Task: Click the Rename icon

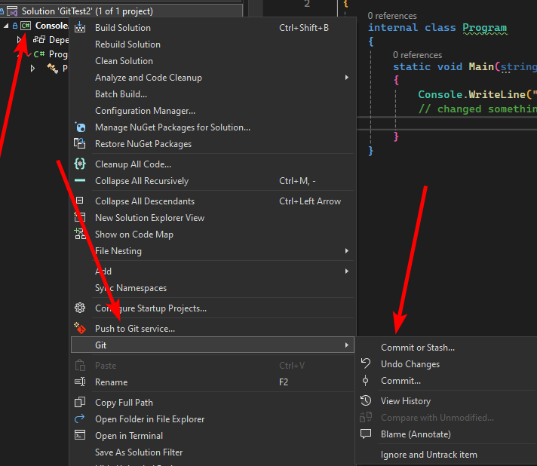Action: [x=80, y=382]
